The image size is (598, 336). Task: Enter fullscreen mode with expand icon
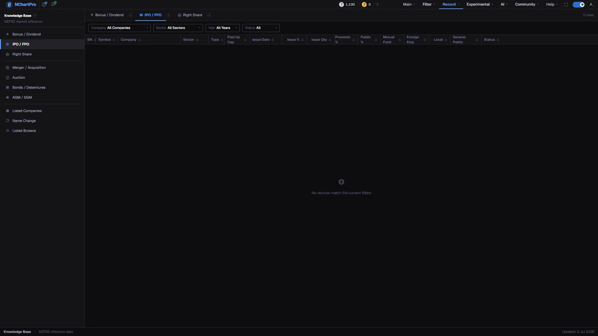tap(566, 4)
